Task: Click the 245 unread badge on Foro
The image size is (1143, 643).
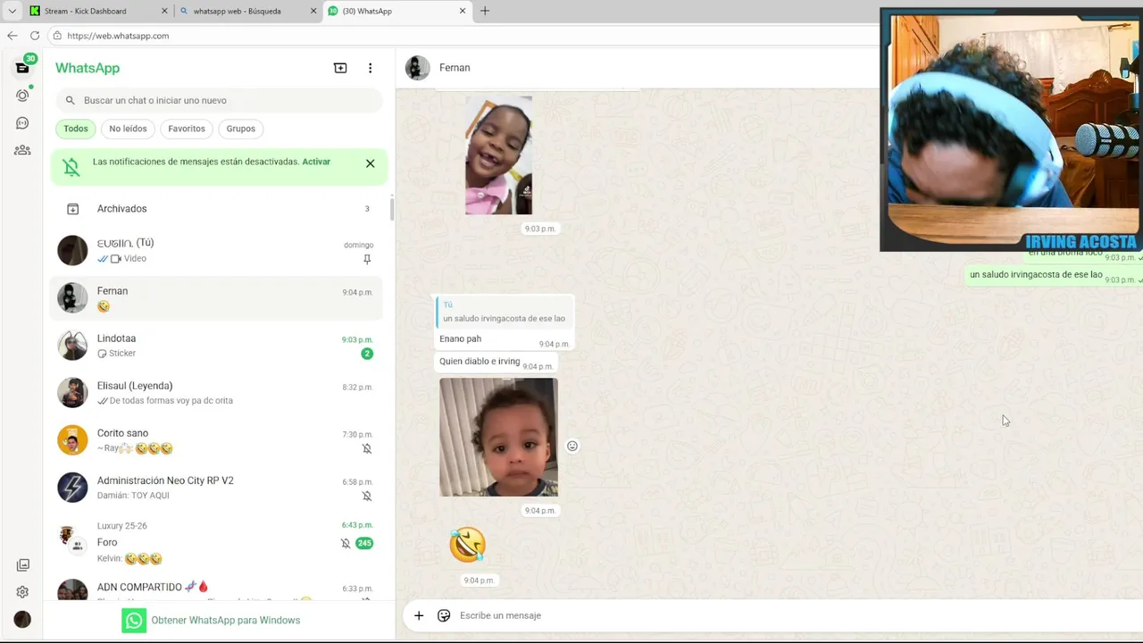Action: [x=364, y=543]
